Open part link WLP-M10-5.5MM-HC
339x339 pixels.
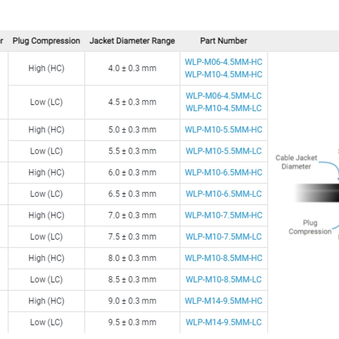click(224, 130)
